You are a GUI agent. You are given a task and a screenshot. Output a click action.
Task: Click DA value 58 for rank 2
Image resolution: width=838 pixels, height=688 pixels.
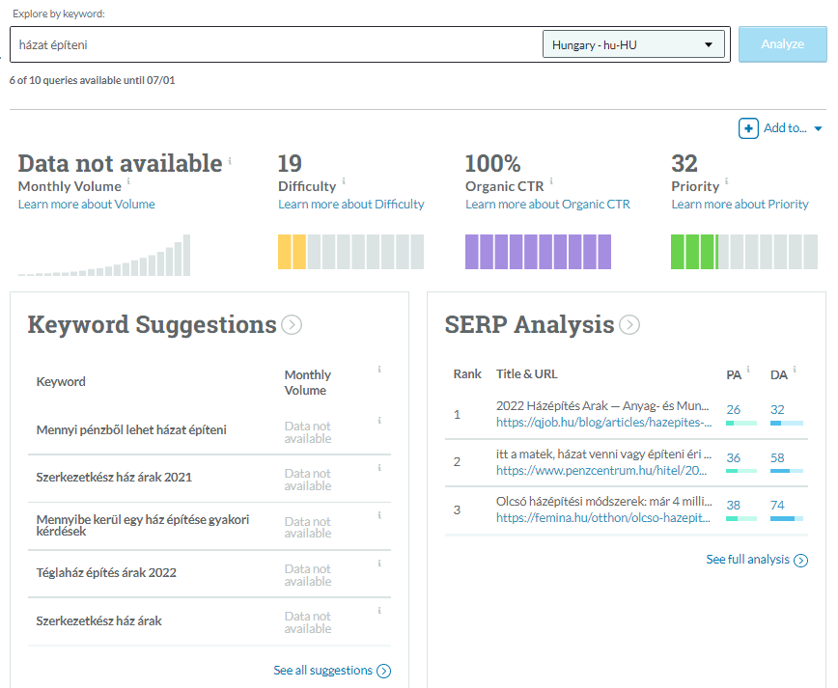coord(777,457)
